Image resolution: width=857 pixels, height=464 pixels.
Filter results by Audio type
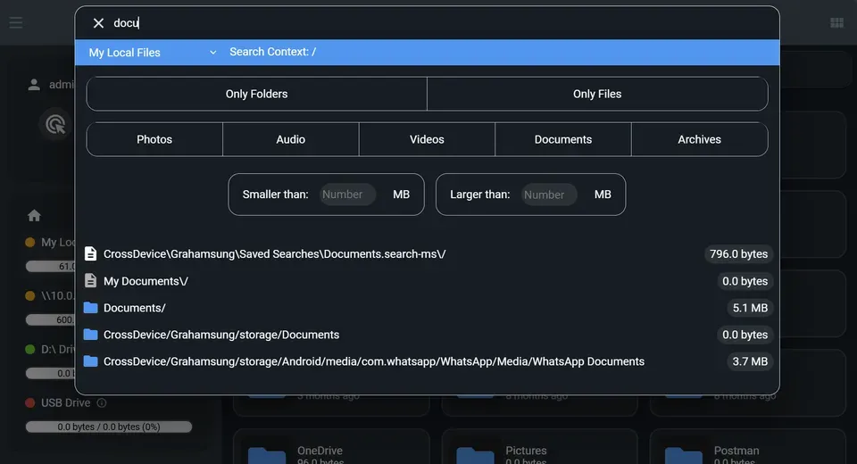point(291,139)
